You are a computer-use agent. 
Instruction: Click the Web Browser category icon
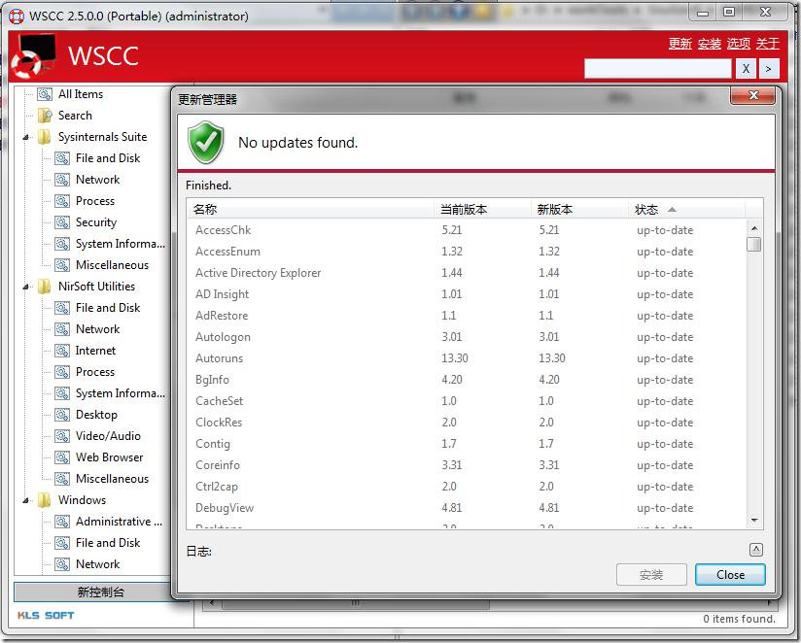[62, 457]
